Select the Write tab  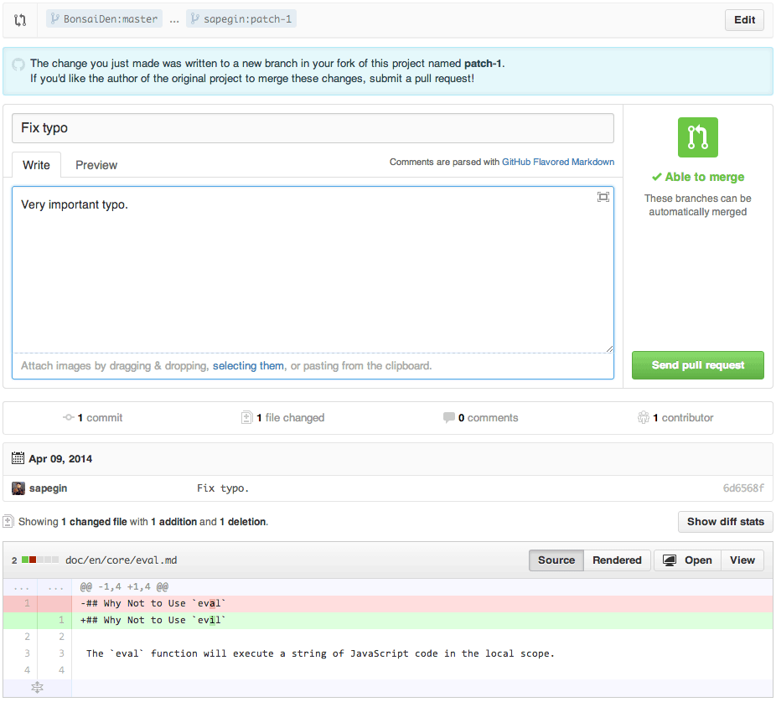[x=36, y=165]
